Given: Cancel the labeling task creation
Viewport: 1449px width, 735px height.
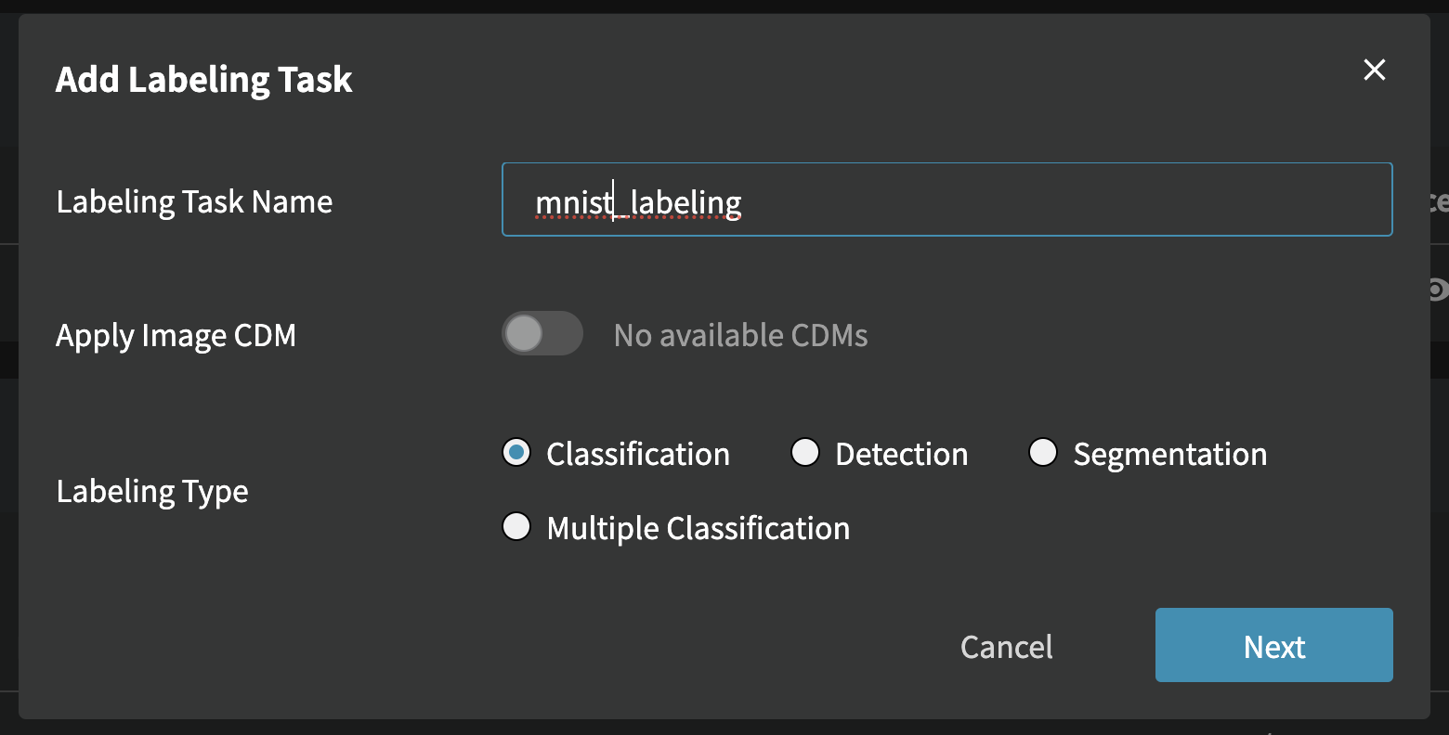Looking at the screenshot, I should [x=1006, y=646].
